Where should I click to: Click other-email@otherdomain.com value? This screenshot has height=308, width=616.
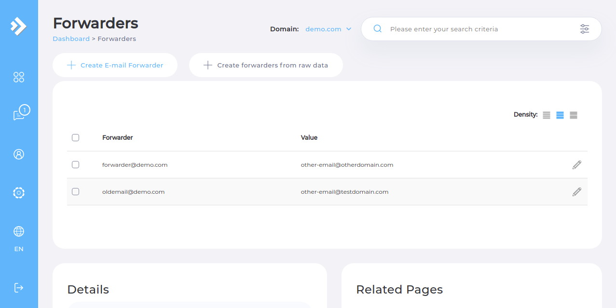click(347, 165)
